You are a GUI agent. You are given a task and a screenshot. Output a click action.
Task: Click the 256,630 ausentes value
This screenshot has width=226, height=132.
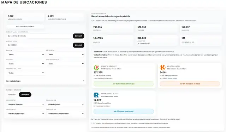[142, 38]
